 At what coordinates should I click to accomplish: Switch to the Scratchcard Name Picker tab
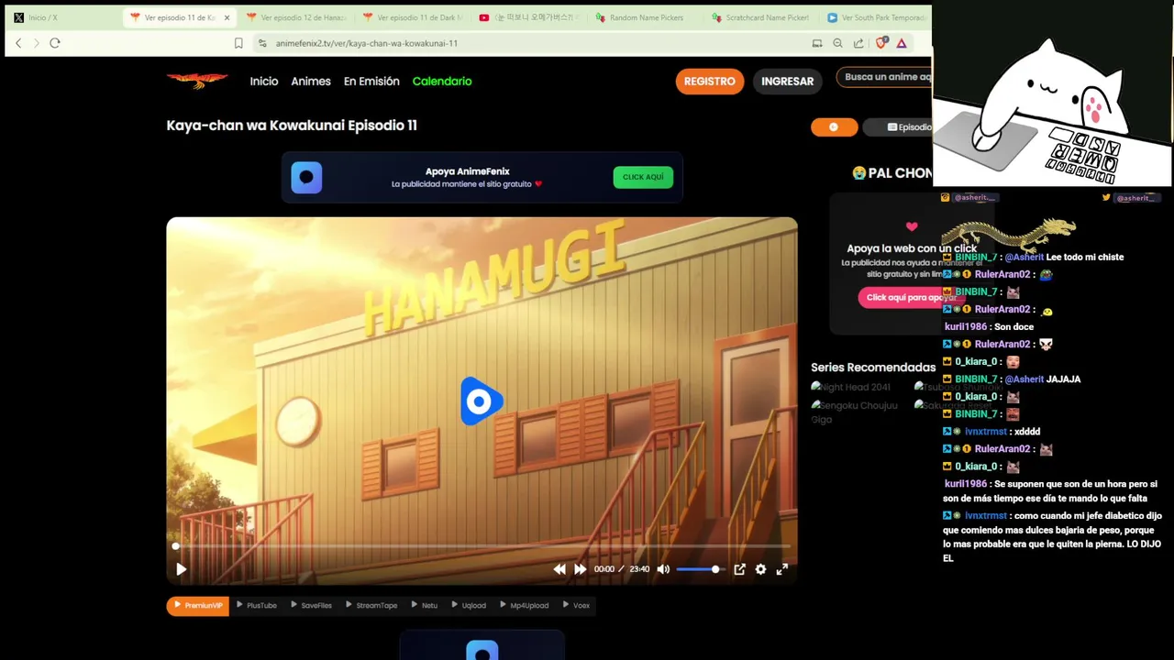coord(763,17)
